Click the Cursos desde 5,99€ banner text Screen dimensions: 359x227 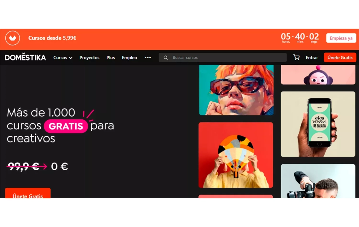[x=52, y=38]
